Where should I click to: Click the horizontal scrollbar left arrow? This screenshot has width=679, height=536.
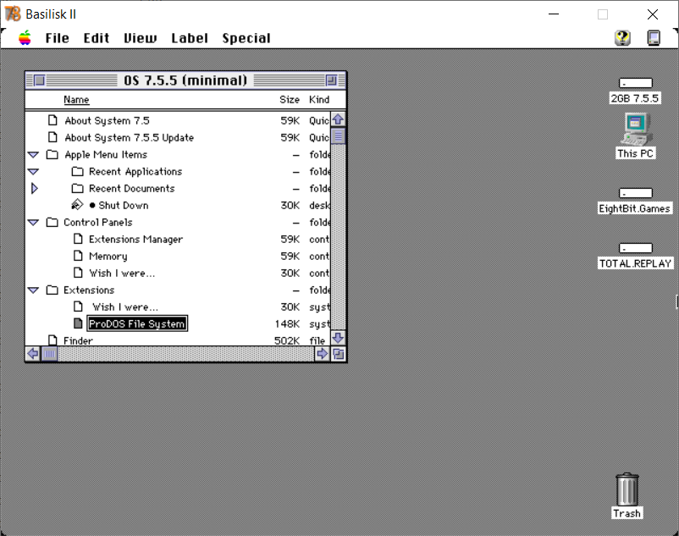click(33, 354)
